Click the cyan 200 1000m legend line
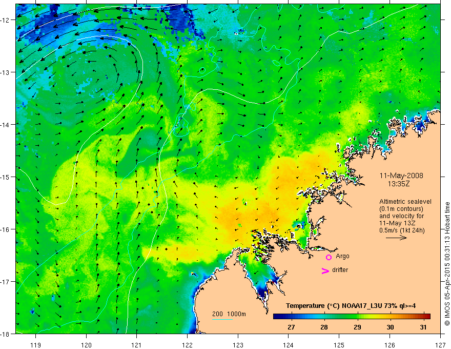 coord(222,319)
